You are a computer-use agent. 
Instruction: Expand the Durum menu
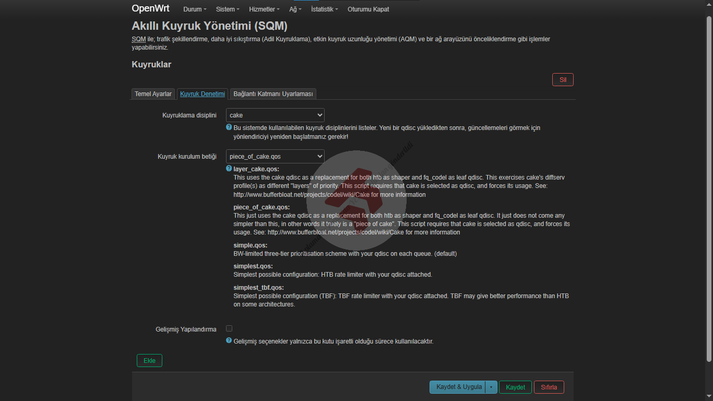coord(195,9)
